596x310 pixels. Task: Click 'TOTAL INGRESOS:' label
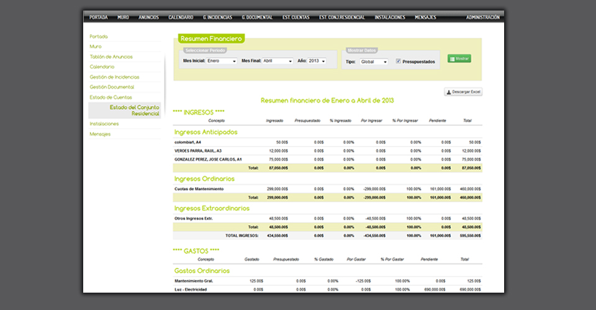pyautogui.click(x=242, y=236)
